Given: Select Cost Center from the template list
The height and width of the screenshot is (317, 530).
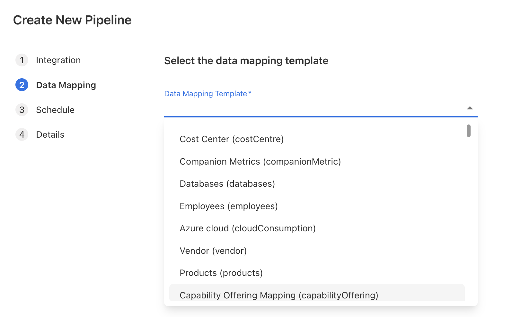Looking at the screenshot, I should (232, 139).
